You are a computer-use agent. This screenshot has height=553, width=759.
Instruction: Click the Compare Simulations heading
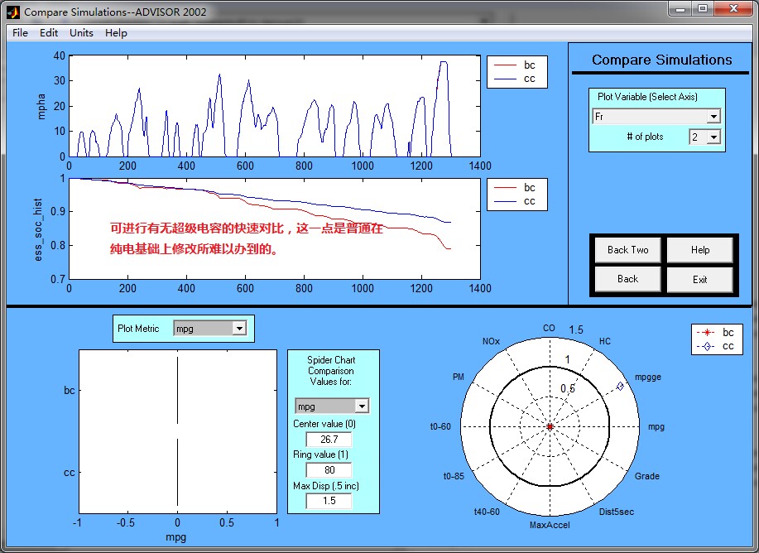(661, 60)
